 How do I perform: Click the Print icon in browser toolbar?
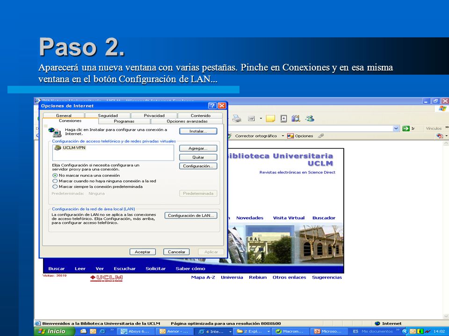tap(237, 119)
